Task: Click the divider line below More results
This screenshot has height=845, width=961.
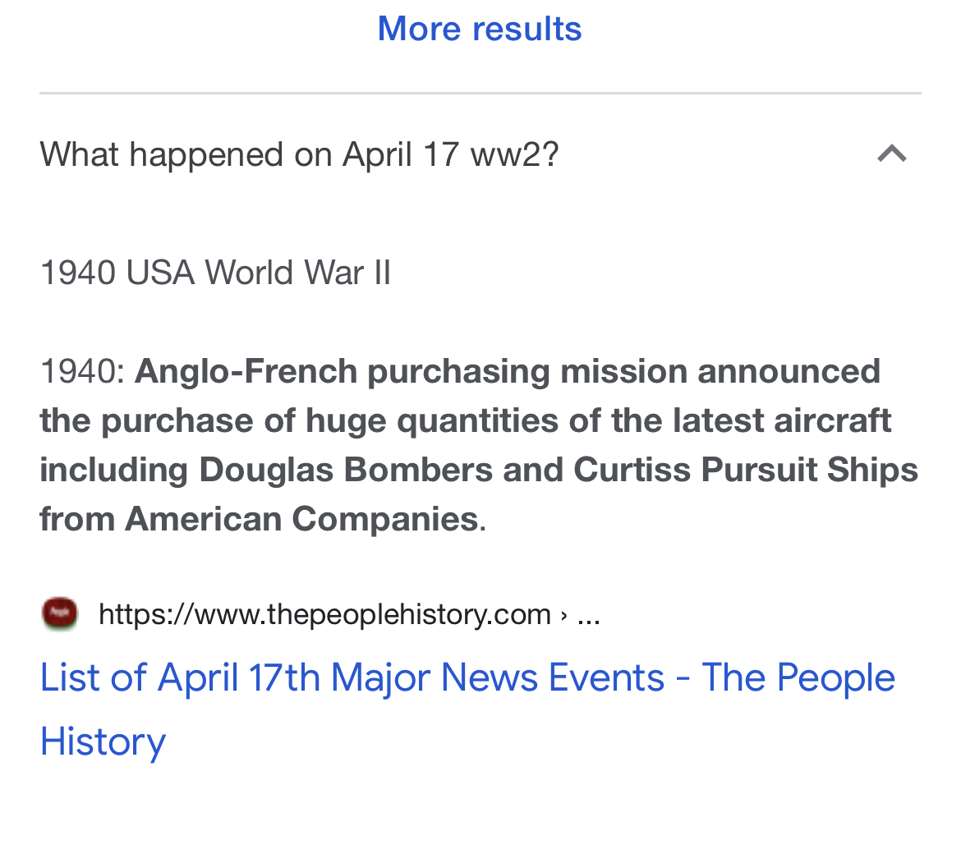Action: [480, 94]
